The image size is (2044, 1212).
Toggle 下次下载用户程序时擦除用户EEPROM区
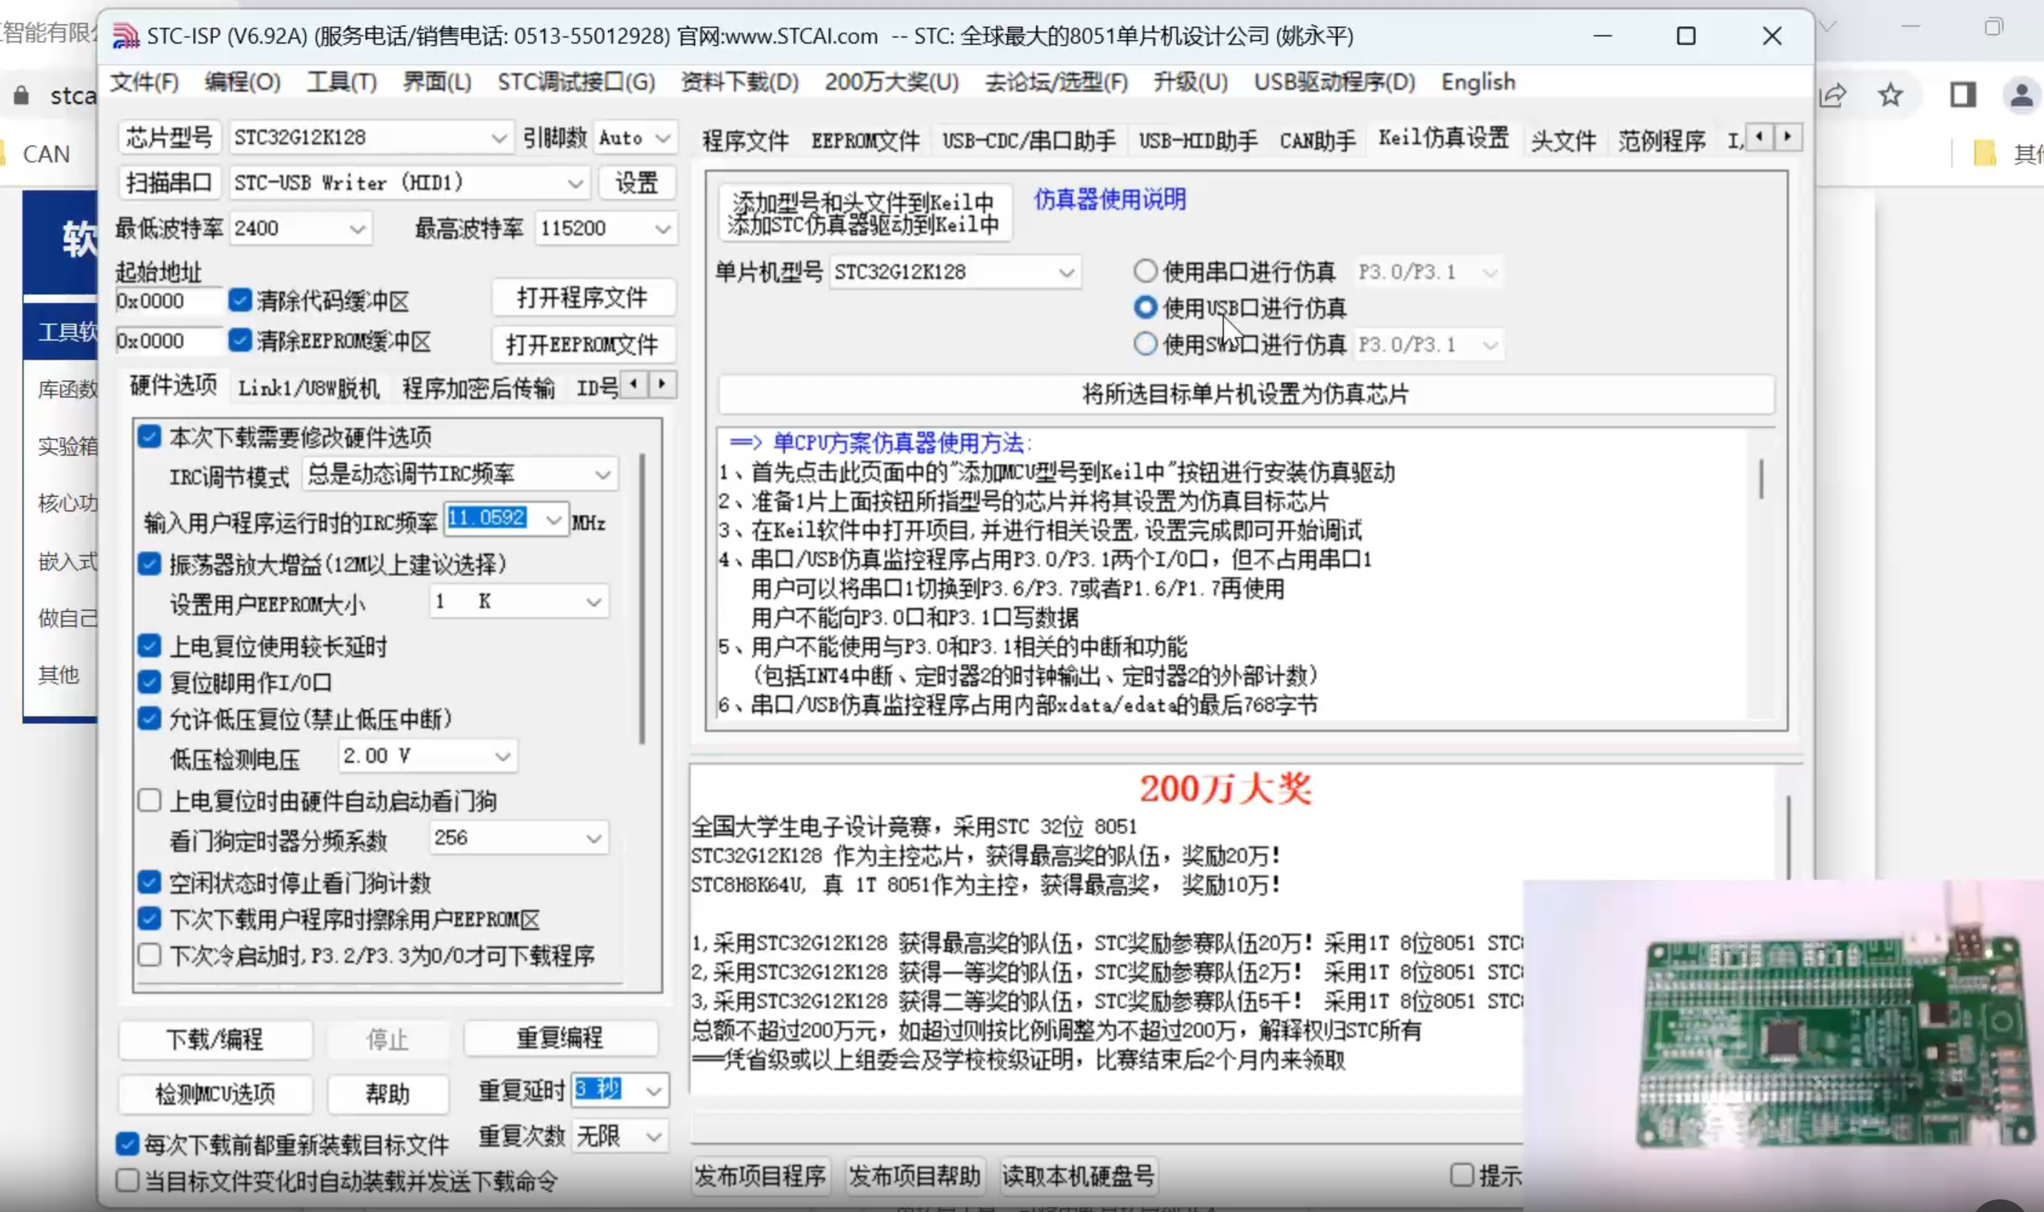[149, 919]
